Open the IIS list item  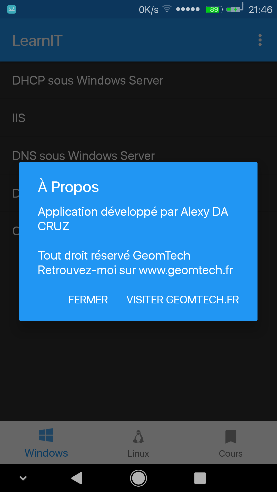(x=19, y=118)
